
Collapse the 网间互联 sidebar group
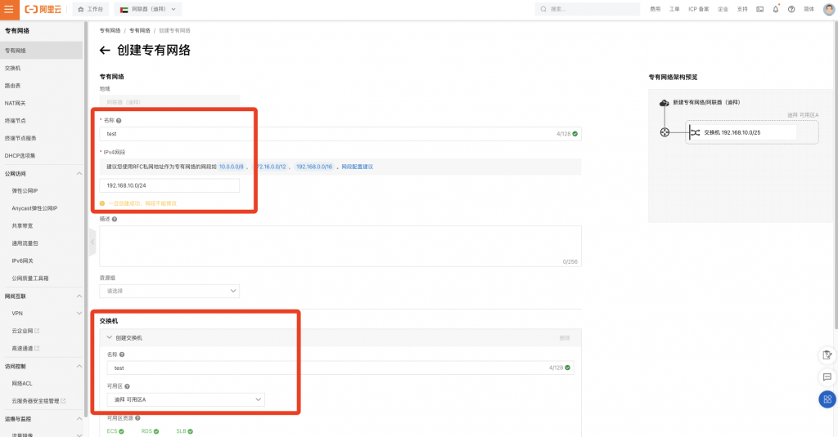click(79, 297)
